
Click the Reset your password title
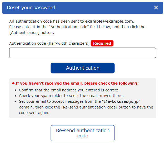tap(31, 8)
